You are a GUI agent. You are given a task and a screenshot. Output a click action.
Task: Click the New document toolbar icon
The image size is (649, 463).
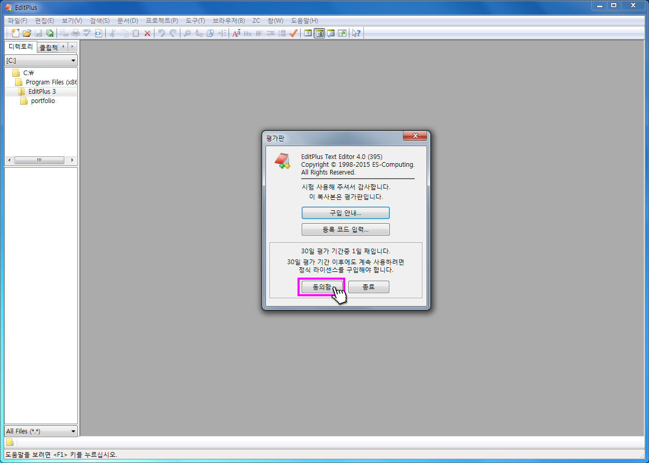click(x=15, y=33)
